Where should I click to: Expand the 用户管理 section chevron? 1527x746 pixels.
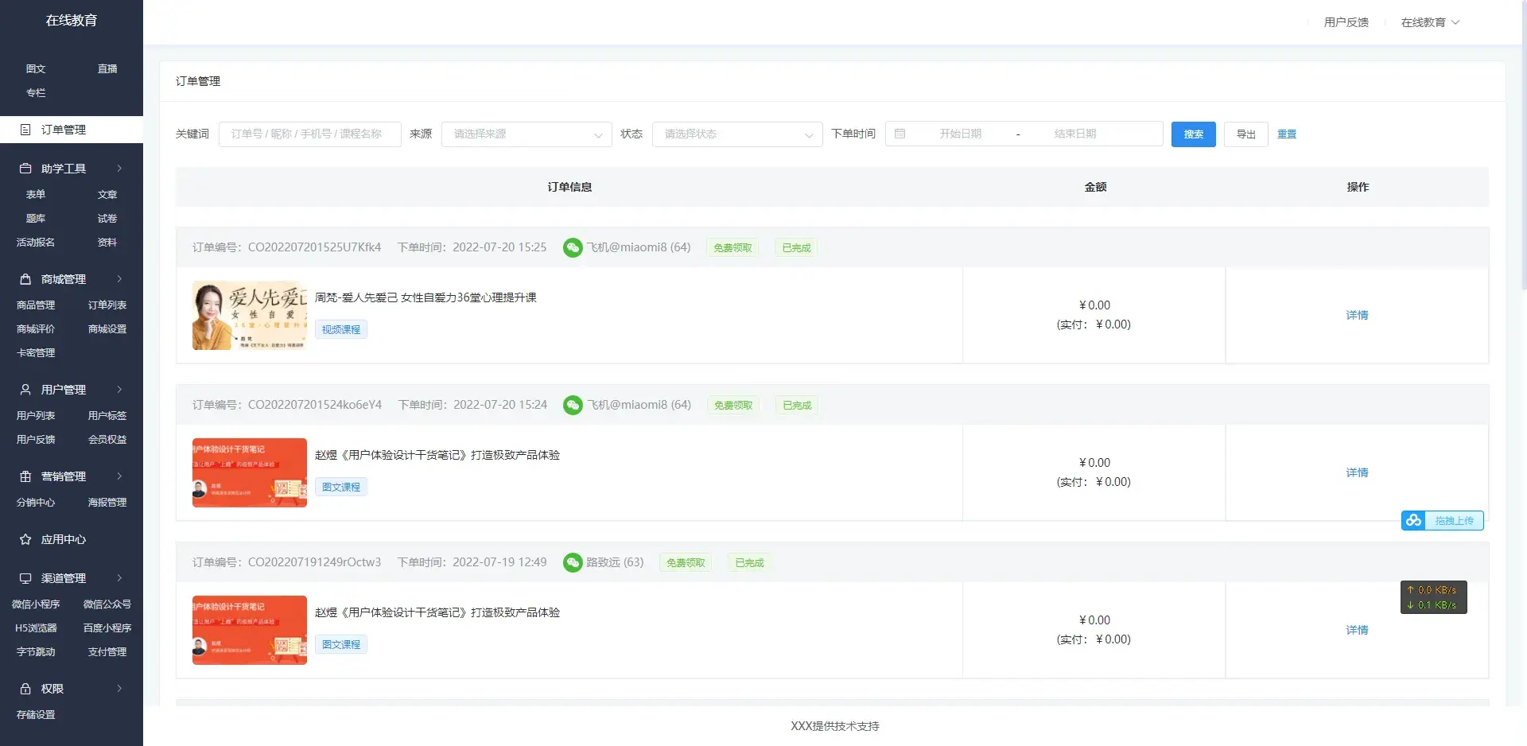(119, 390)
